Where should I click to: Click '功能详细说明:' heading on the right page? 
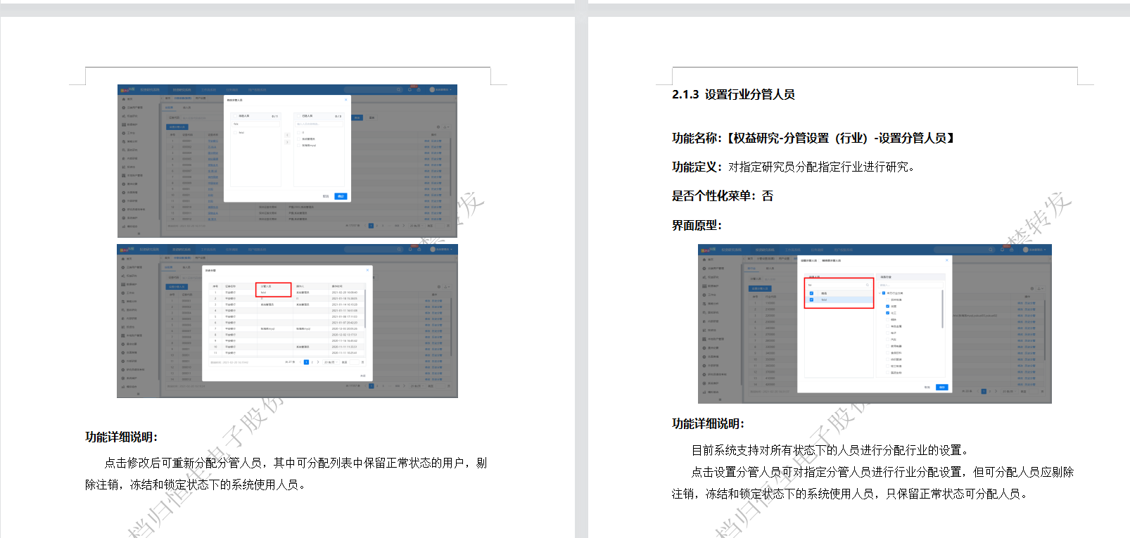708,423
